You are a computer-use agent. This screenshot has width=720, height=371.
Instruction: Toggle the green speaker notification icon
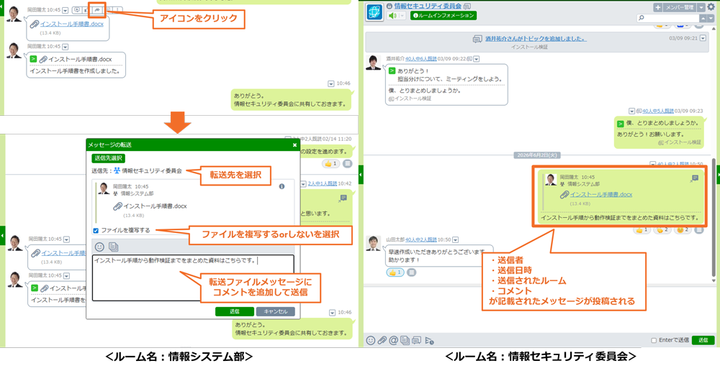[x=392, y=16]
